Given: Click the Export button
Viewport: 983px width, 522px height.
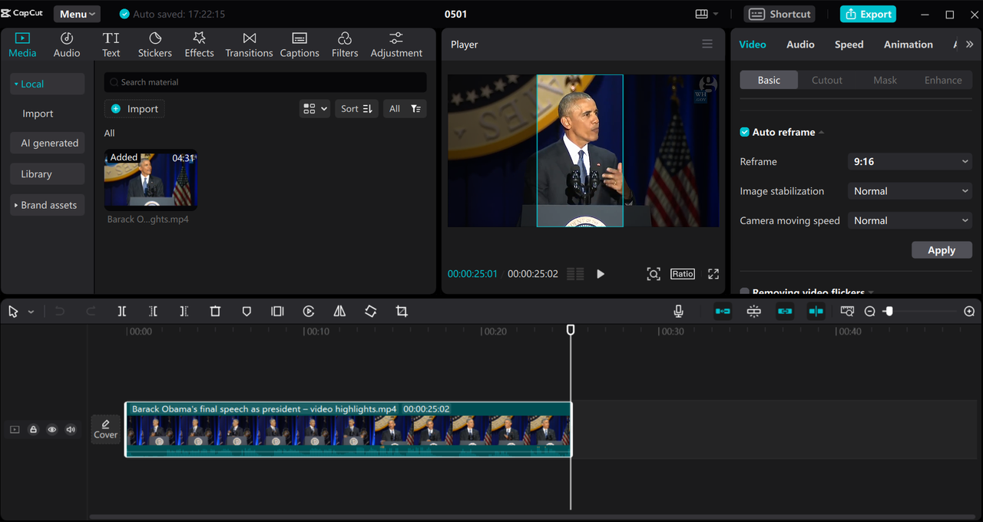Looking at the screenshot, I should click(x=868, y=14).
